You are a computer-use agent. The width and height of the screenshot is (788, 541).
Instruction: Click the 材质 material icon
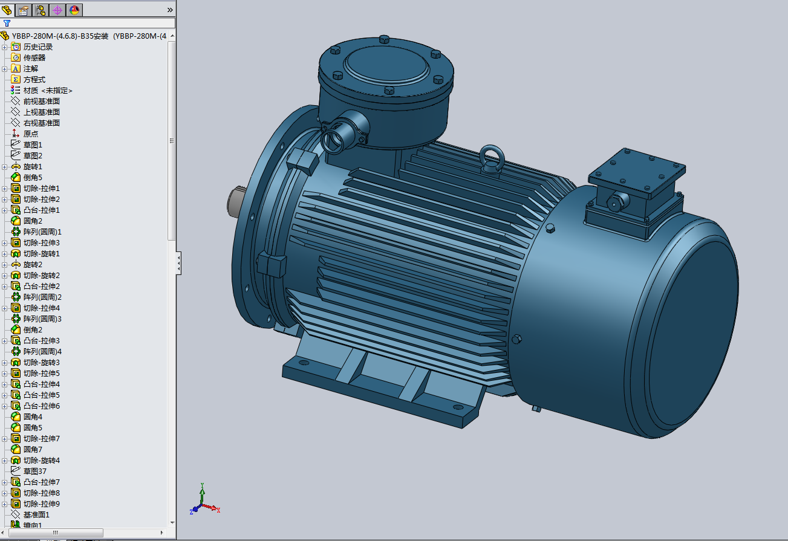16,90
